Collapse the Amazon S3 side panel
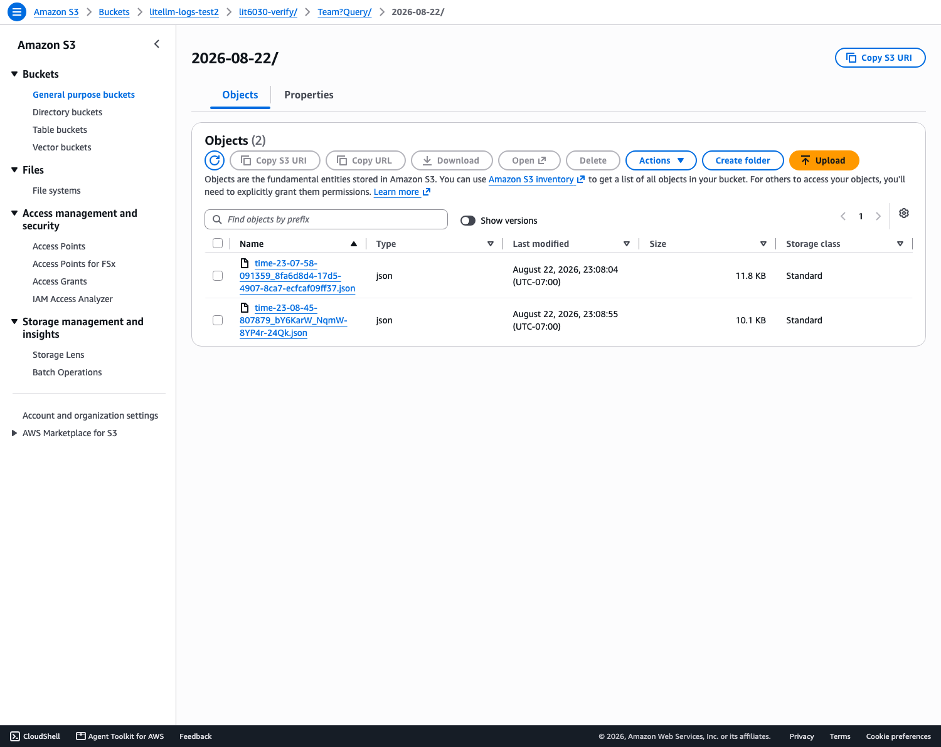The height and width of the screenshot is (747, 941). (157, 44)
